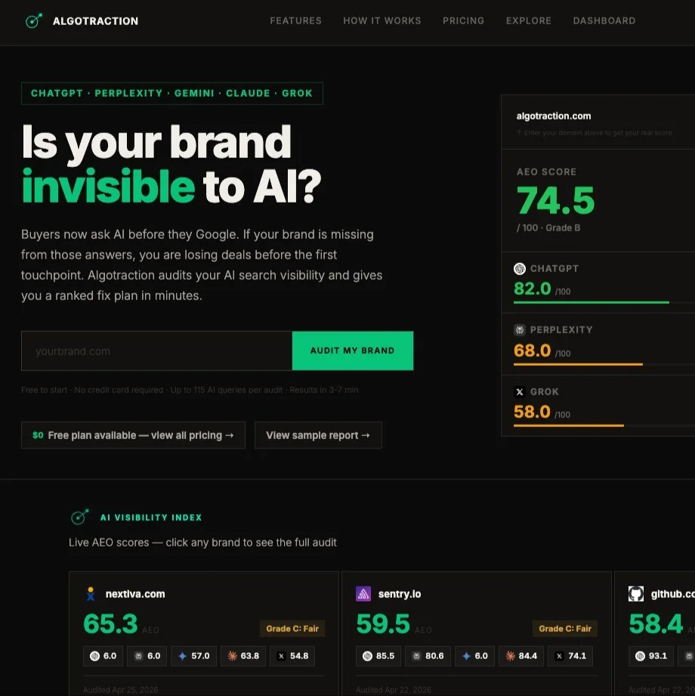Click sentry Grok score chip 74.1
This screenshot has height=696, width=695.
tap(570, 656)
